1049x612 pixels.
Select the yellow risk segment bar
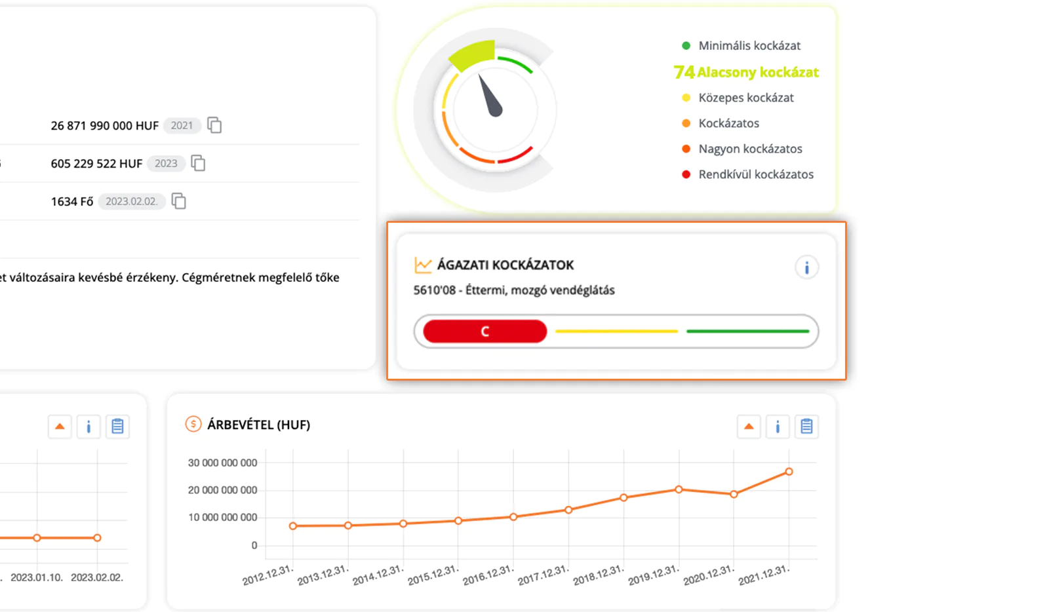click(x=616, y=332)
